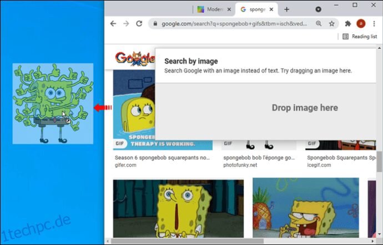The height and width of the screenshot is (245, 383).
Task: Click the padlock site info icon
Action: [x=155, y=24]
